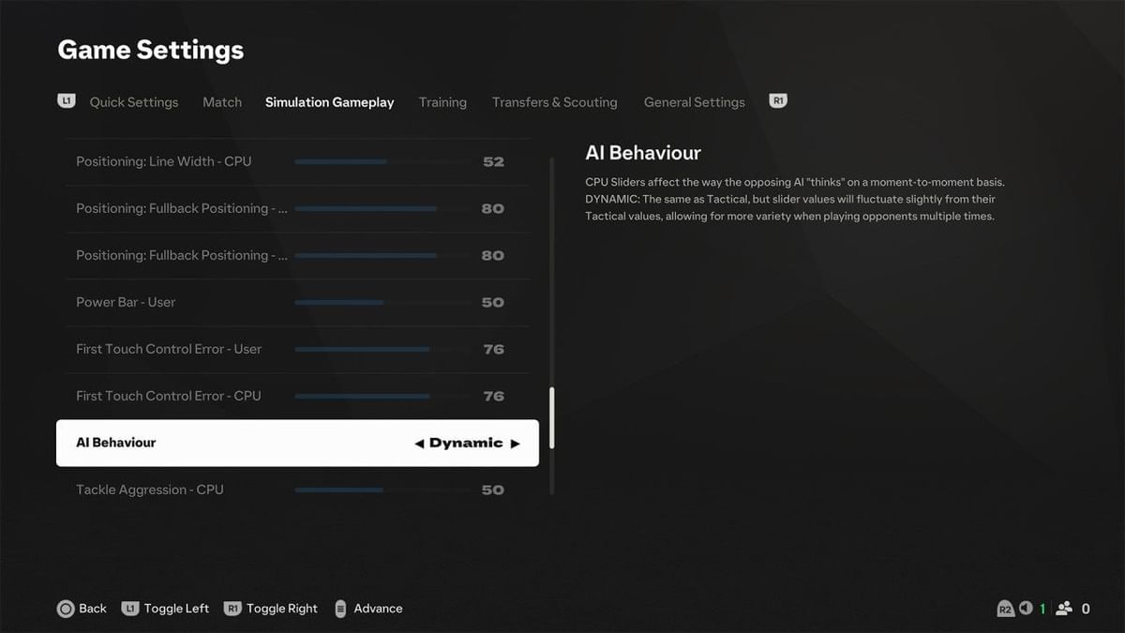Click the Back label in the bottom bar
Image resolution: width=1125 pixels, height=633 pixels.
pyautogui.click(x=91, y=608)
